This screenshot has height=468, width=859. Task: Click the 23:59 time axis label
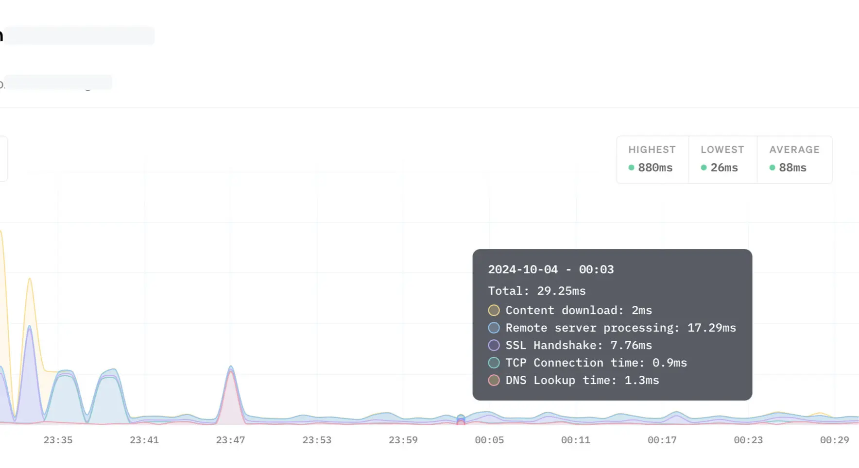pyautogui.click(x=403, y=440)
